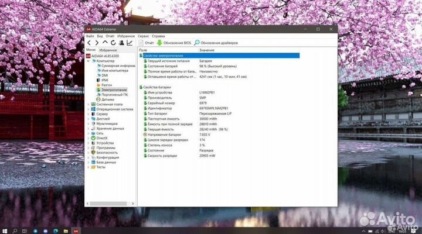Click the tree panel horizontal scrollbar
The image size is (422, 234).
click(108, 204)
